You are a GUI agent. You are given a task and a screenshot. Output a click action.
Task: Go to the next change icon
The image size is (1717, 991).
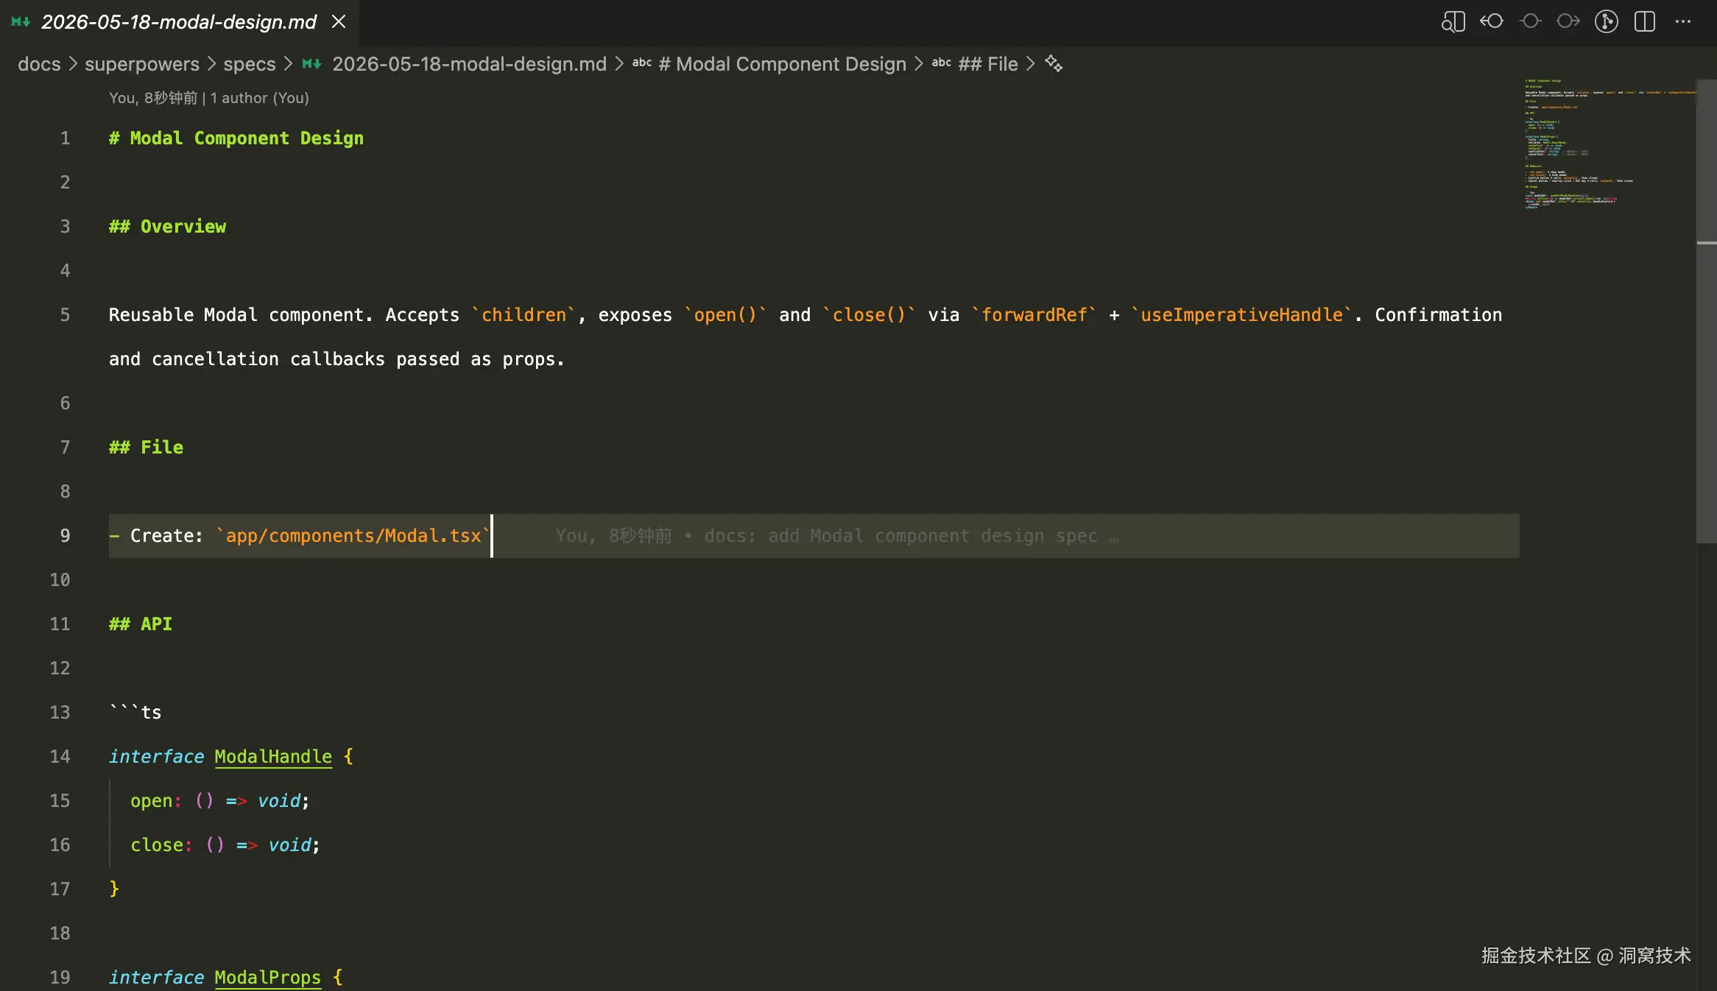pos(1568,21)
